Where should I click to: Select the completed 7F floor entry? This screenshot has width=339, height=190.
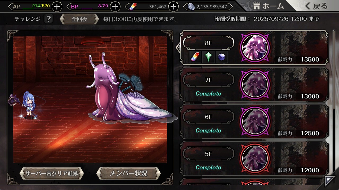point(254,84)
